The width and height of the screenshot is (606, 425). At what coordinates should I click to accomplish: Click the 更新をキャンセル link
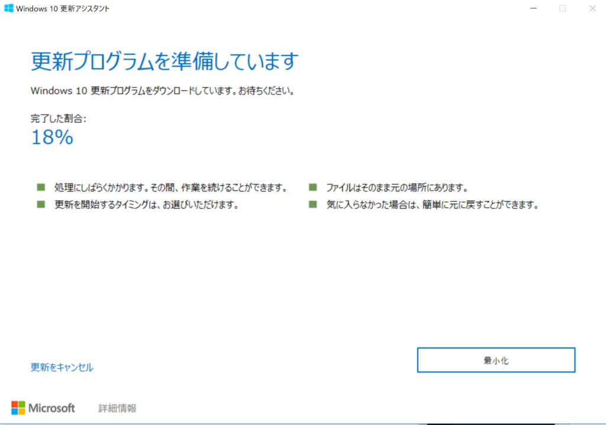(x=62, y=367)
